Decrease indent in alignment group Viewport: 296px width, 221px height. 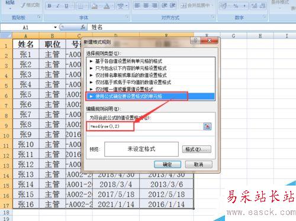pyautogui.click(x=164, y=5)
